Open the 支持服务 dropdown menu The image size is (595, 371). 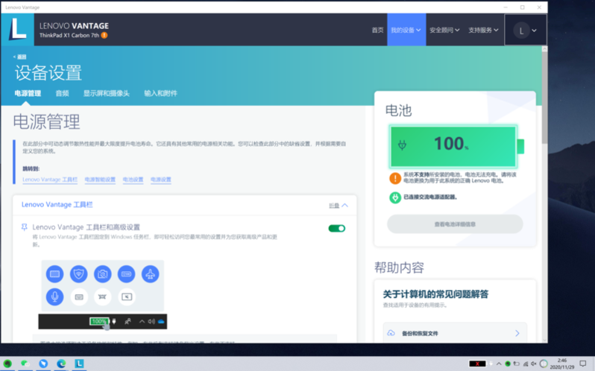(483, 30)
